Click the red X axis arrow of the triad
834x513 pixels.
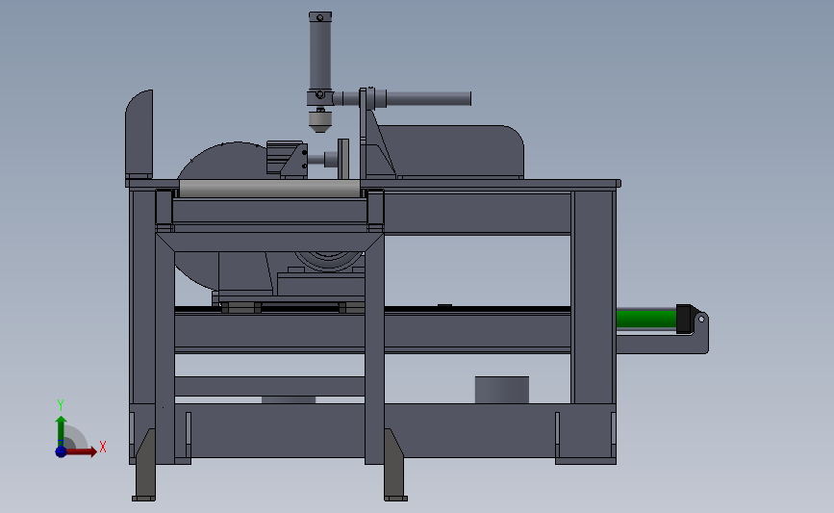pyautogui.click(x=81, y=451)
